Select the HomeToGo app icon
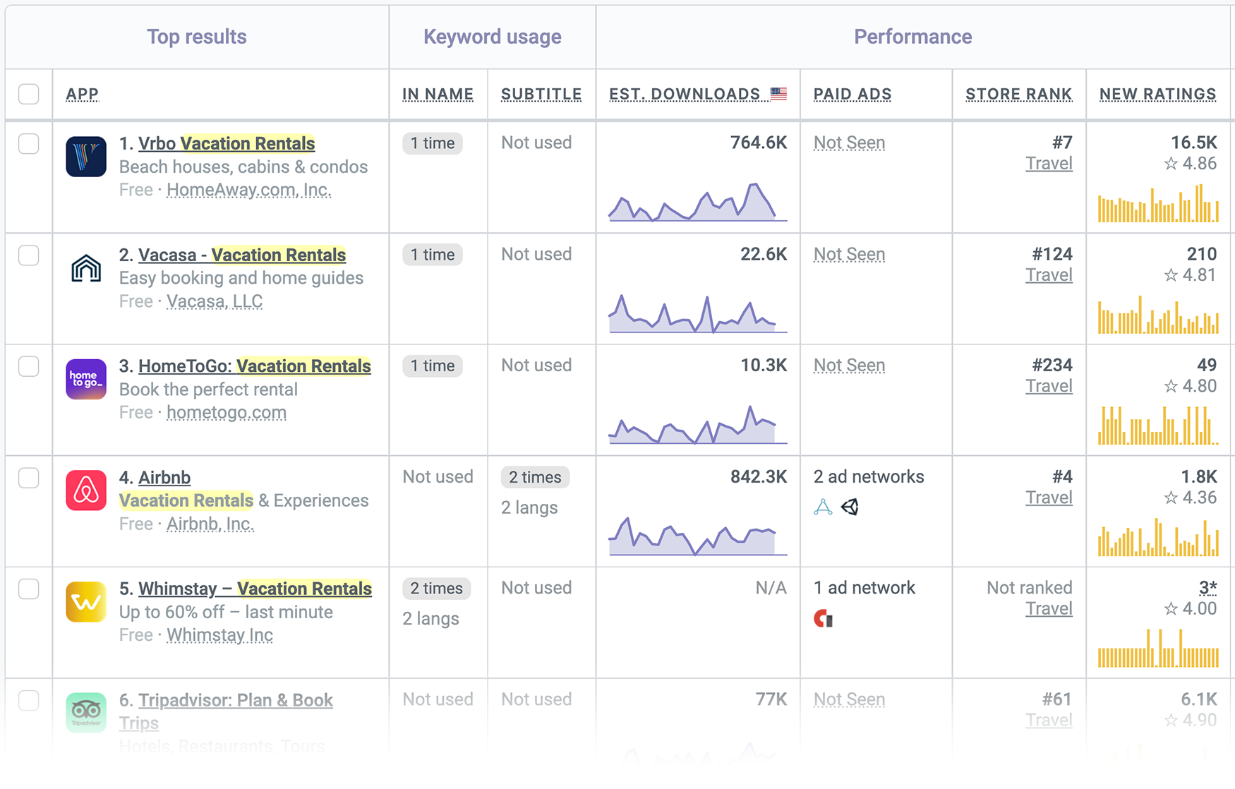Image resolution: width=1235 pixels, height=789 pixels. pos(85,380)
